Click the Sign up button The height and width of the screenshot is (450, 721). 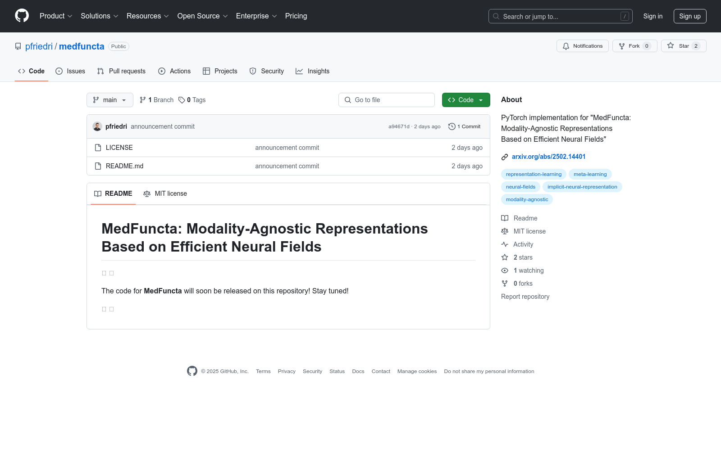(690, 16)
